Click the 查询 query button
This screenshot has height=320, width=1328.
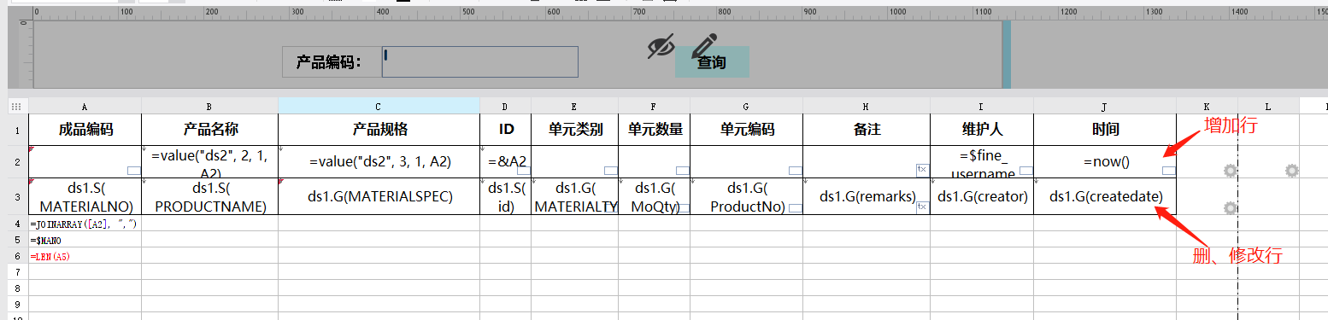(x=712, y=61)
